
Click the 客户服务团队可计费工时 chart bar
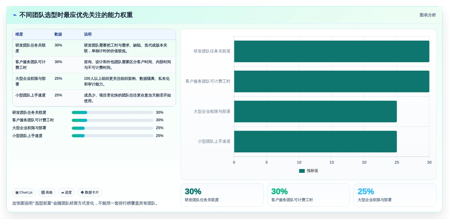332,81
